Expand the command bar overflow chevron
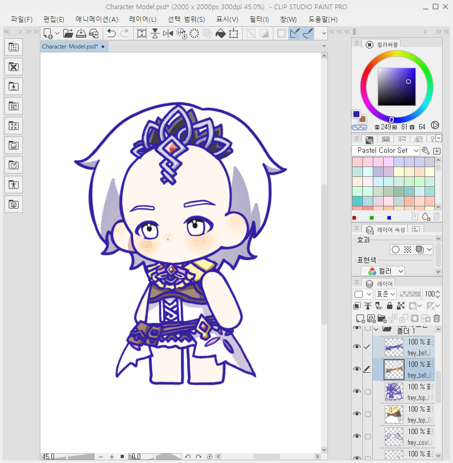 pyautogui.click(x=324, y=33)
